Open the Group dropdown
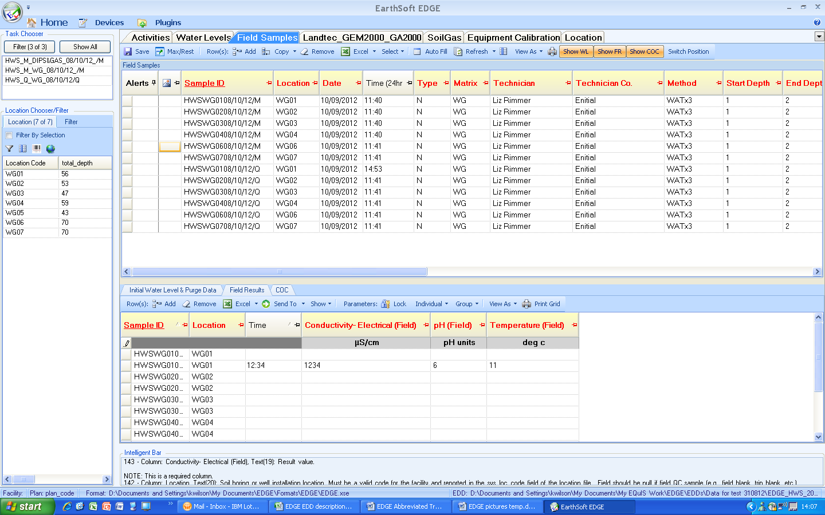Image resolution: width=825 pixels, height=515 pixels. [x=467, y=304]
